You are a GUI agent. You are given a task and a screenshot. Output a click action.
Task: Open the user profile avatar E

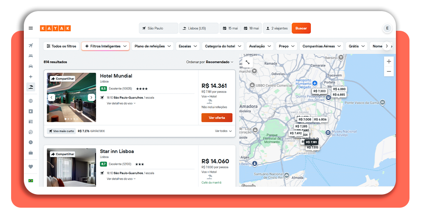tap(387, 28)
